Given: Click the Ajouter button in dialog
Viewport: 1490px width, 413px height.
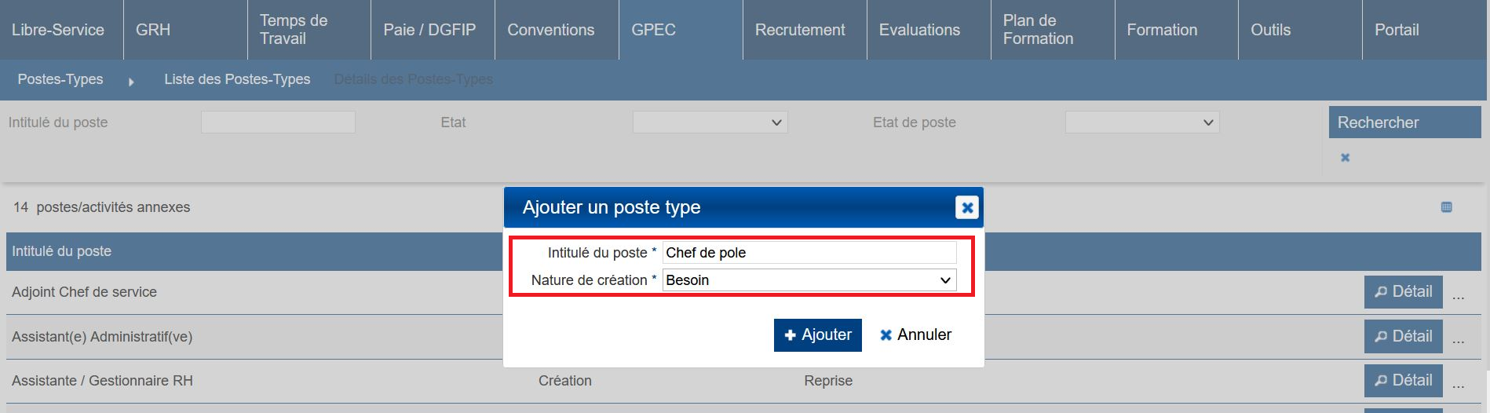Looking at the screenshot, I should tap(817, 335).
